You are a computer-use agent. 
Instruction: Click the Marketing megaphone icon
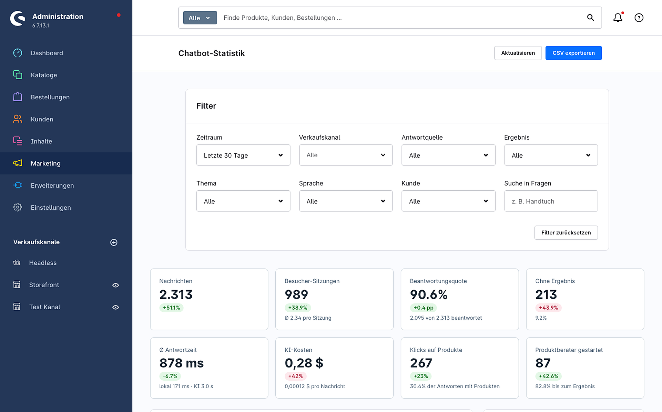(x=18, y=163)
